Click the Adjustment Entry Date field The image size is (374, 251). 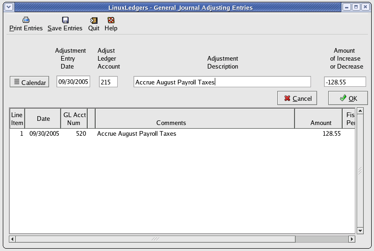[x=73, y=82]
